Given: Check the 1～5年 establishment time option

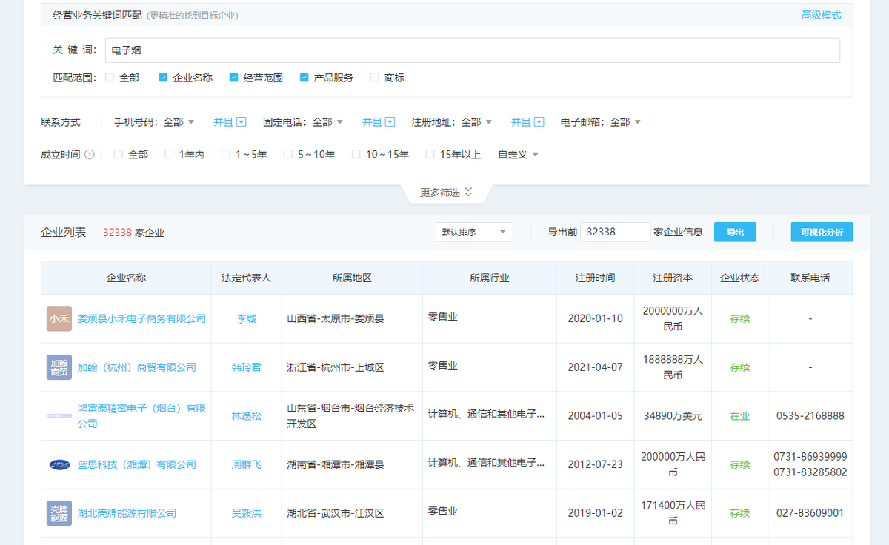Looking at the screenshot, I should tap(226, 155).
